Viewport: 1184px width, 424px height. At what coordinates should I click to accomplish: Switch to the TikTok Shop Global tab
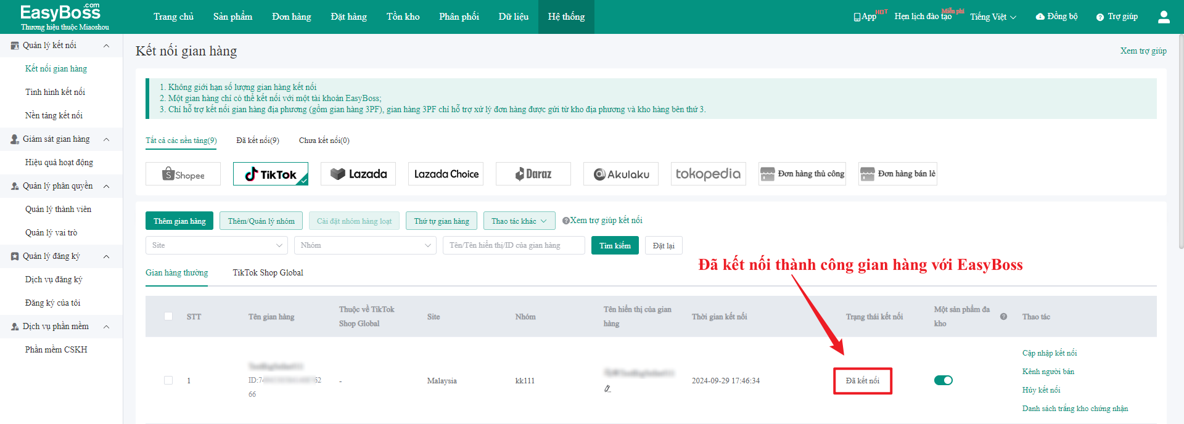point(268,272)
